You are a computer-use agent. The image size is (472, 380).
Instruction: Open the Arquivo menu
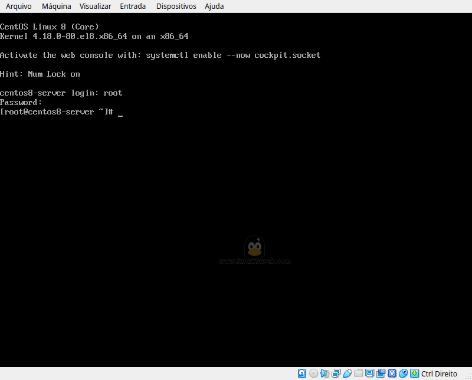tap(19, 6)
